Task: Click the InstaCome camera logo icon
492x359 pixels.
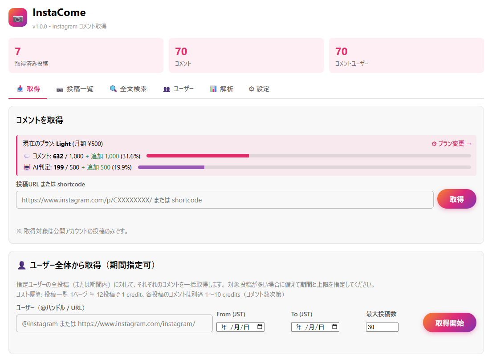Action: click(18, 17)
